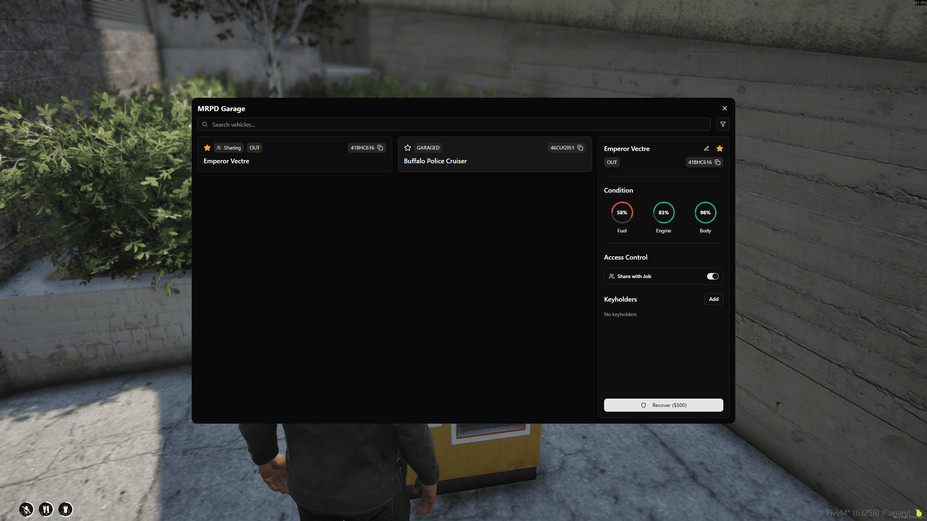Edit the Emperor Vectre vehicle name
The image size is (927, 521).
click(706, 148)
